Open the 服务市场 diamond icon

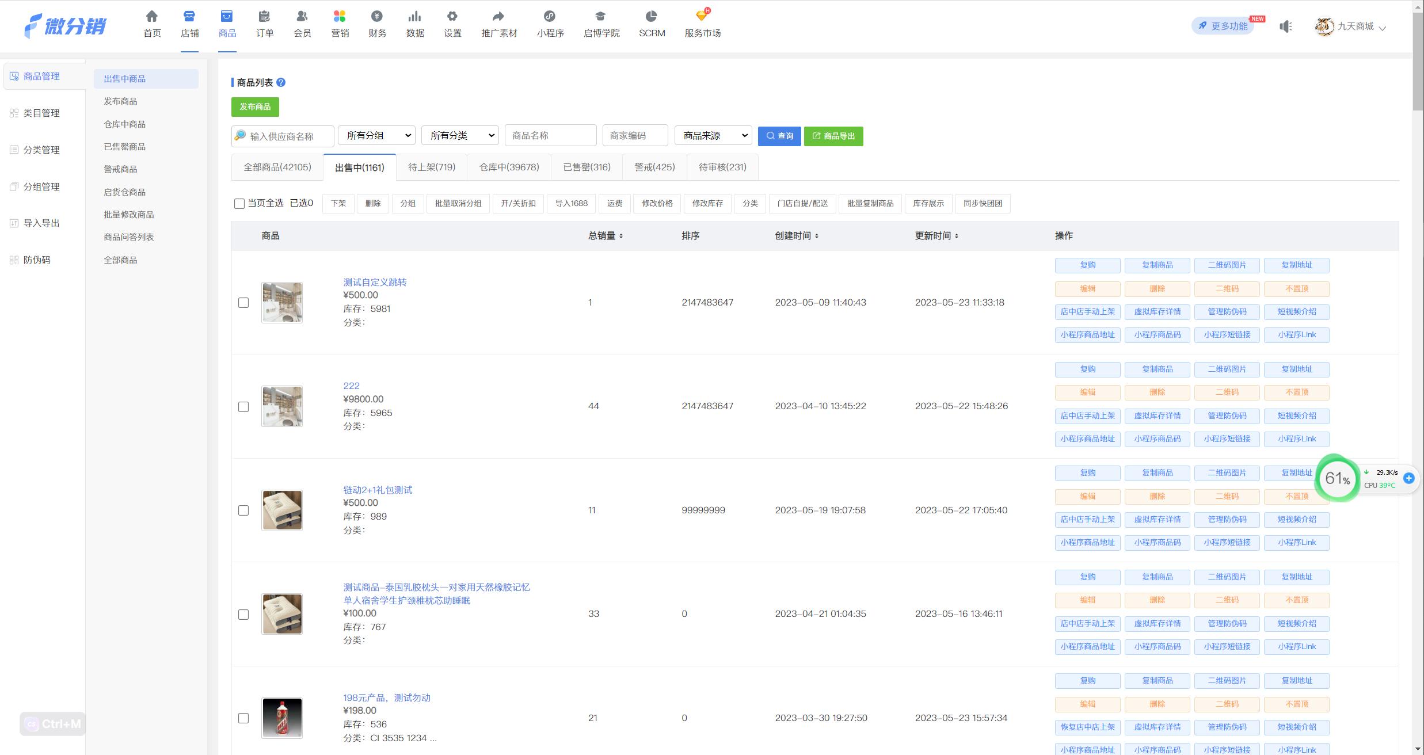coord(702,16)
